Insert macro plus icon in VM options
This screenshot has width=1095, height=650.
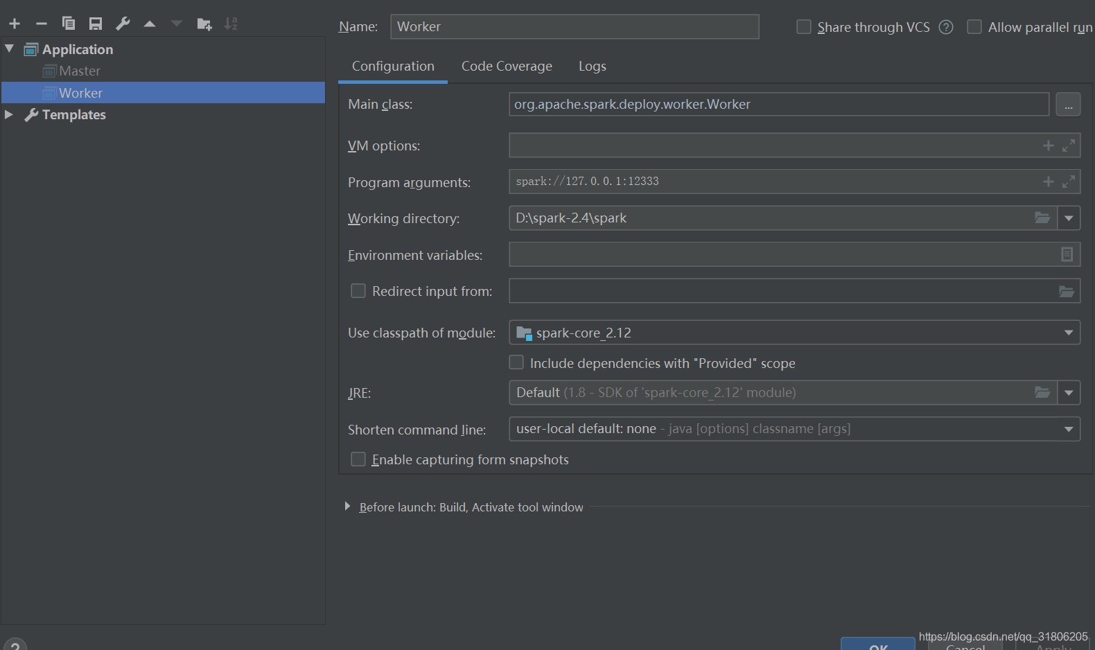[1049, 146]
